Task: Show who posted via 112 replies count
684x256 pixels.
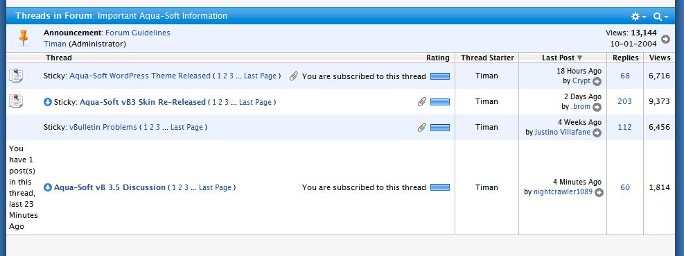Action: point(624,127)
